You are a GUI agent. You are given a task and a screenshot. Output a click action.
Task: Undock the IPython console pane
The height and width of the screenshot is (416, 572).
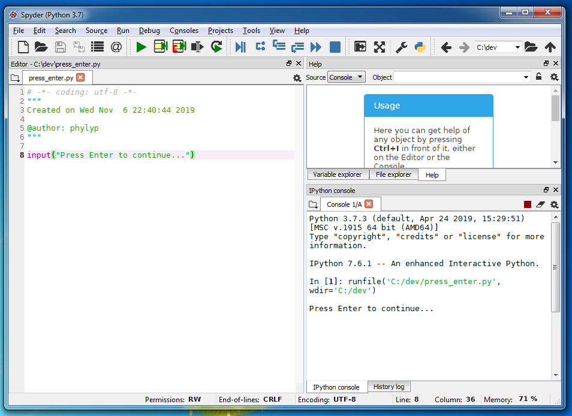pyautogui.click(x=546, y=190)
